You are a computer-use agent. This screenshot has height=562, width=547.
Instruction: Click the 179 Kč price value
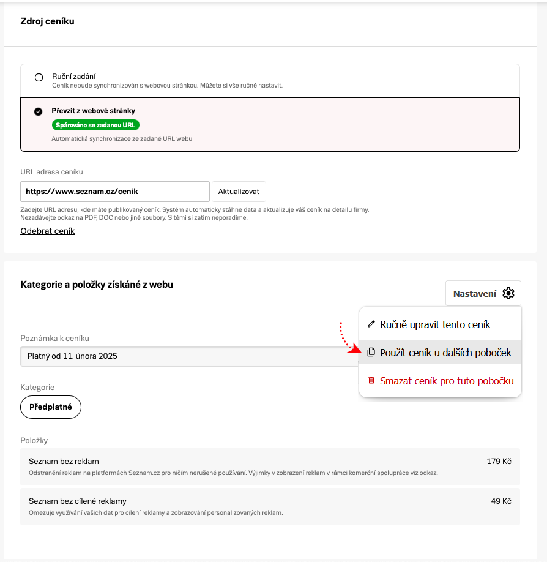point(499,461)
